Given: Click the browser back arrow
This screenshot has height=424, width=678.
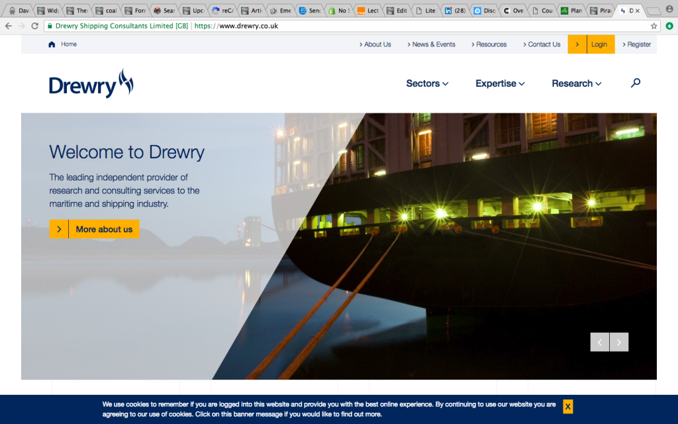Looking at the screenshot, I should (x=8, y=25).
